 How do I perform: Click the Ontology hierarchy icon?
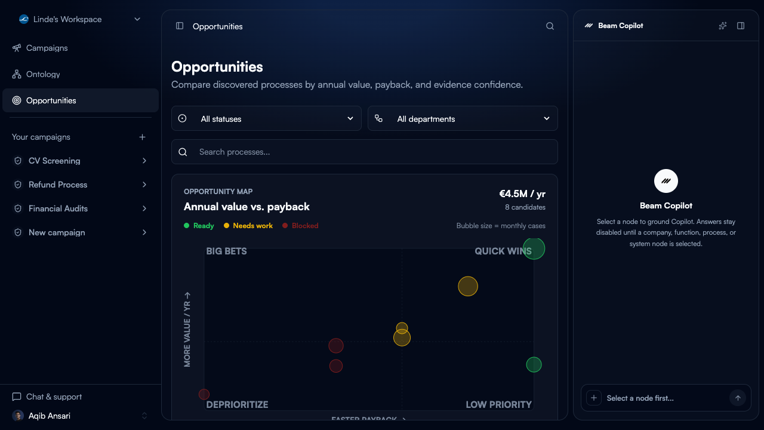pyautogui.click(x=17, y=74)
